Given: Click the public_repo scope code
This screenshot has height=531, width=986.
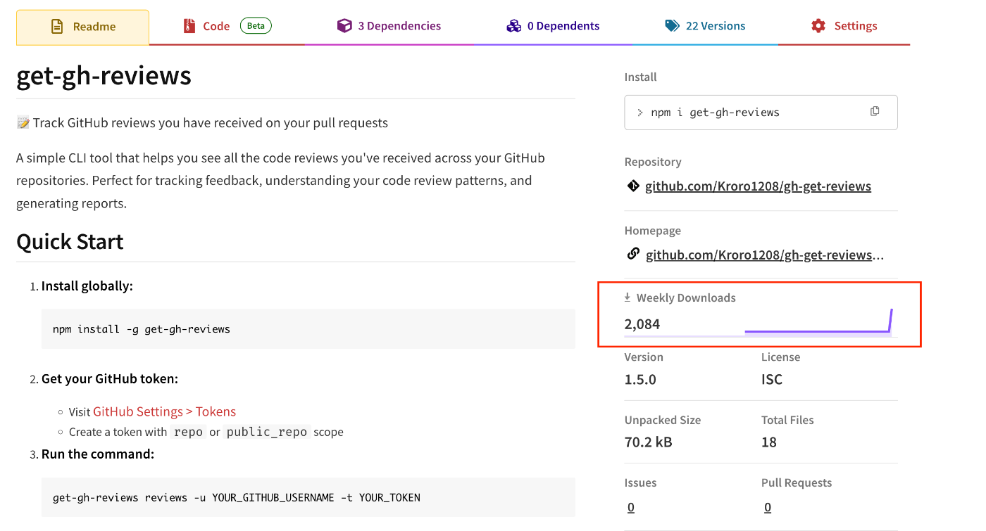Looking at the screenshot, I should pos(267,432).
